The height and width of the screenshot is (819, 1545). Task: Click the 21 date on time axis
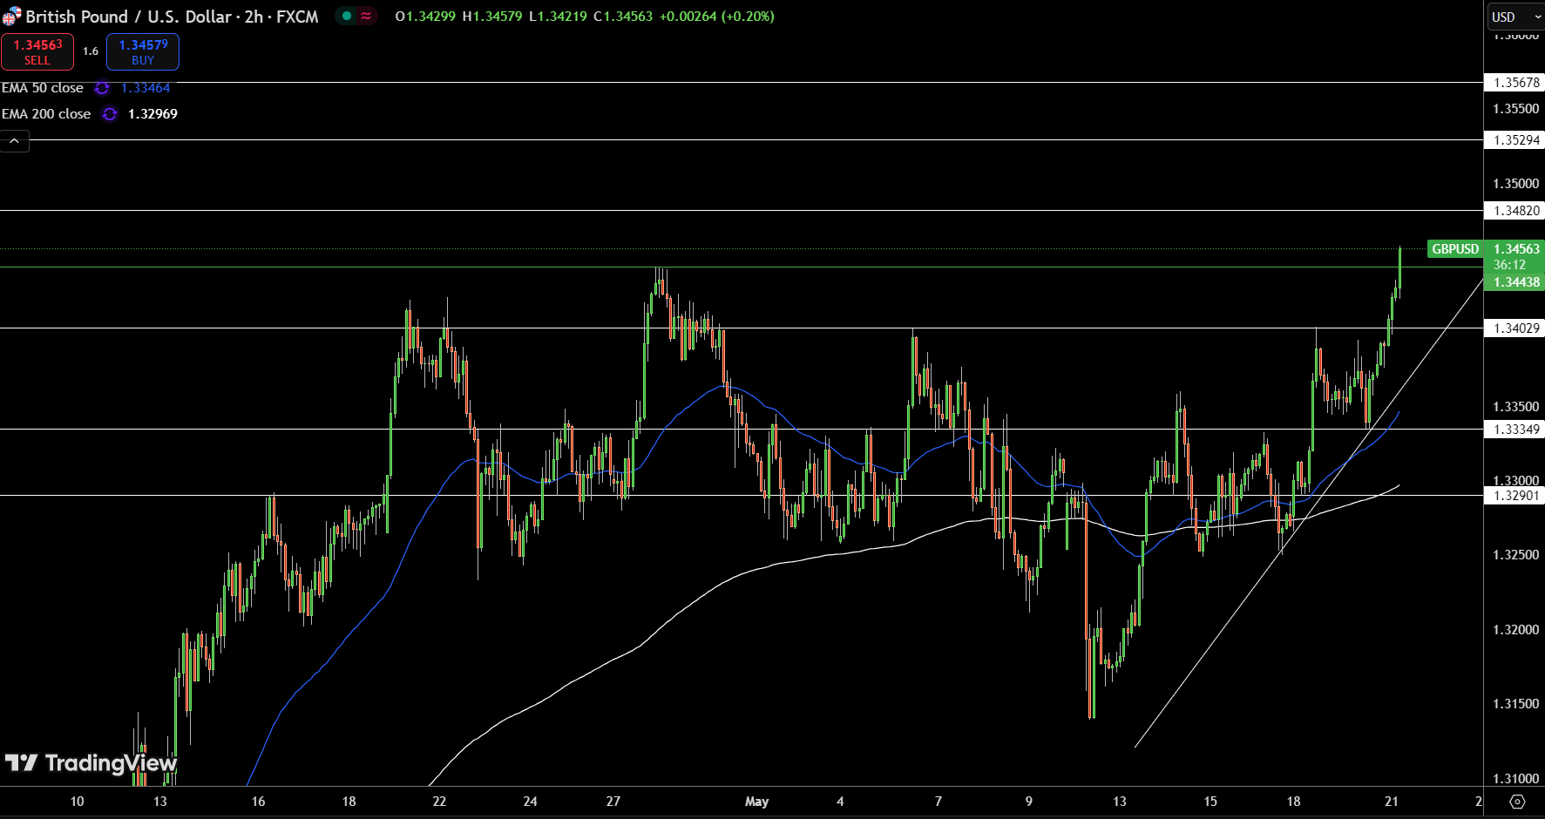pyautogui.click(x=1391, y=802)
